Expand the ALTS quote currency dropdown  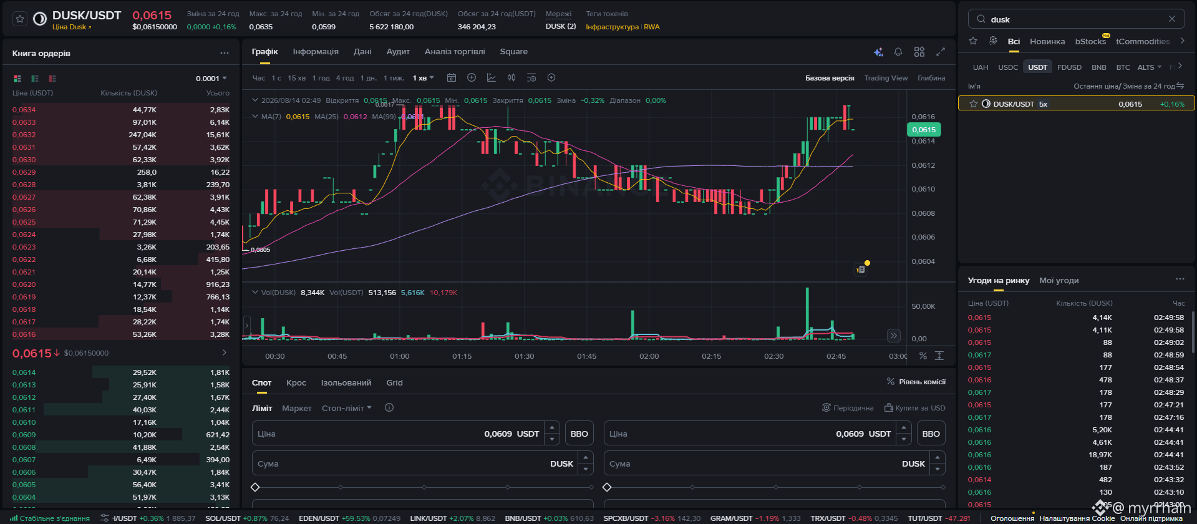pos(1150,67)
